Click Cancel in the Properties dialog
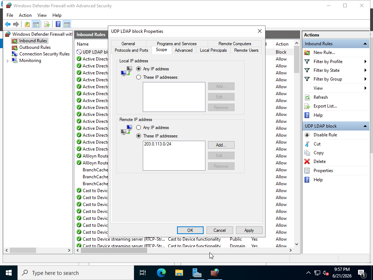373x280 pixels. click(220, 230)
